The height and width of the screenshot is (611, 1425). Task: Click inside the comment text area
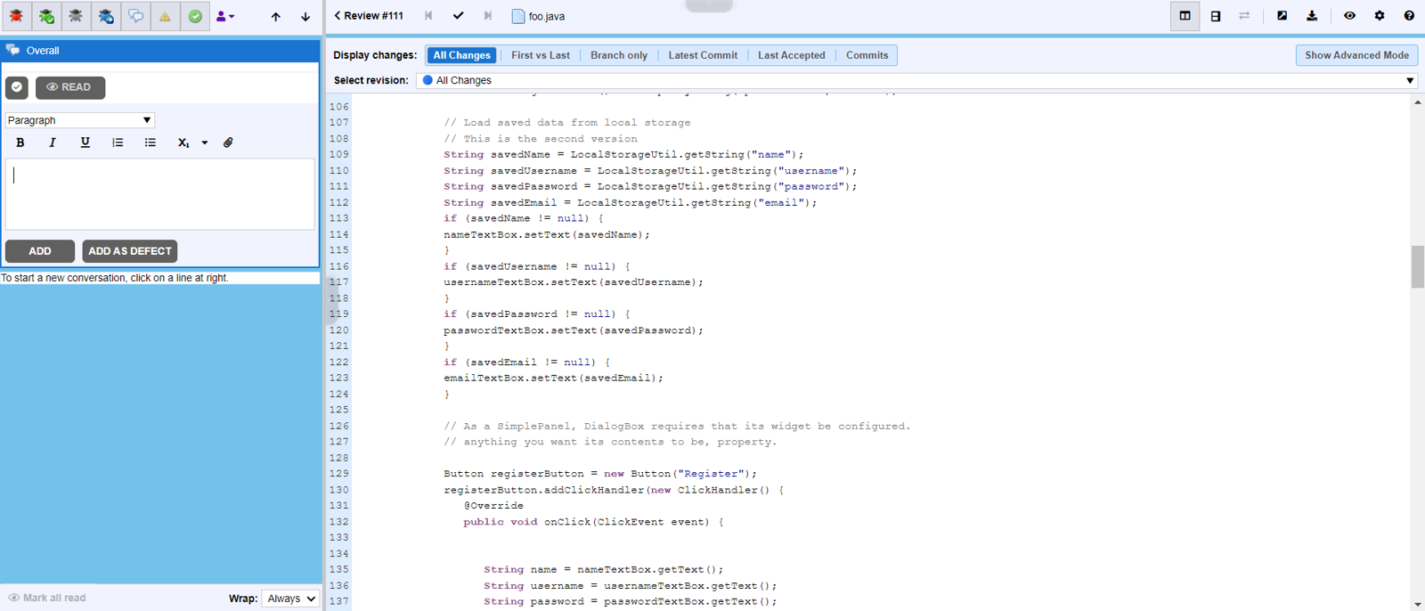click(x=160, y=194)
